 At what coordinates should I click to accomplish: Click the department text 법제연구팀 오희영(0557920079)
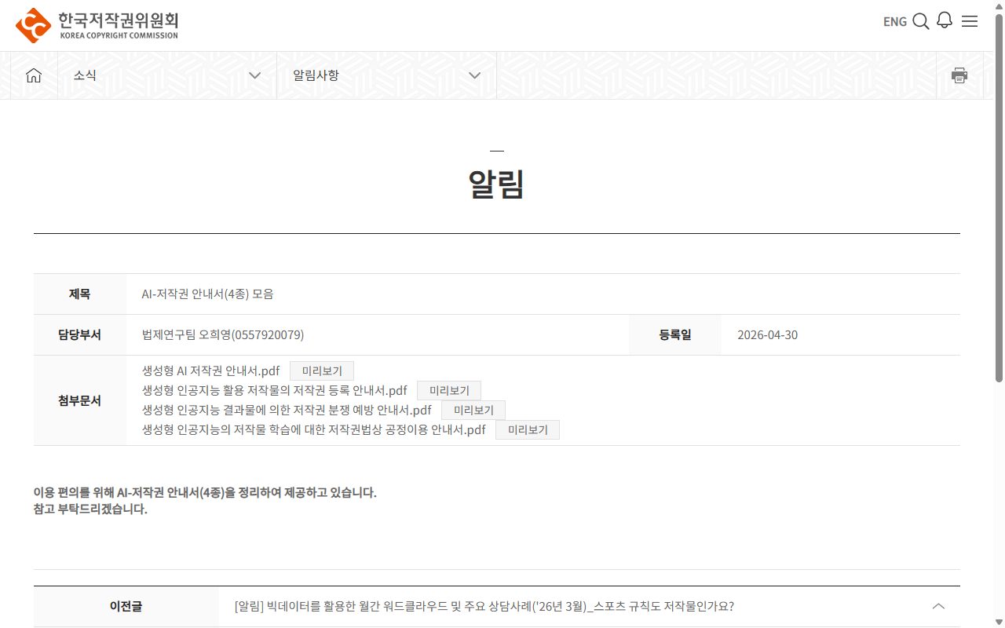click(223, 335)
